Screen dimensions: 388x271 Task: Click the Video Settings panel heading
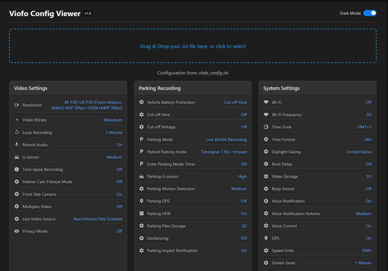(x=31, y=88)
